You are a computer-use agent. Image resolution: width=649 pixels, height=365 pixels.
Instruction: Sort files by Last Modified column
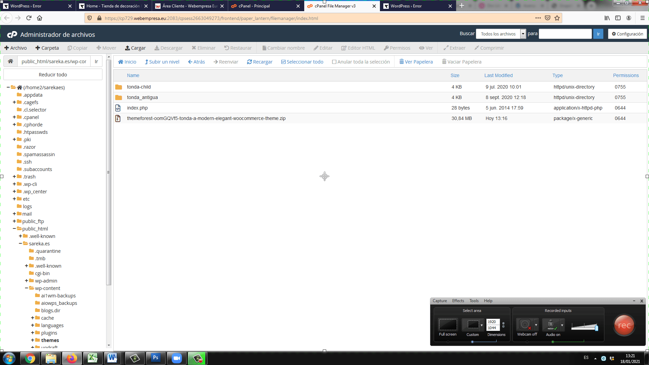tap(498, 75)
